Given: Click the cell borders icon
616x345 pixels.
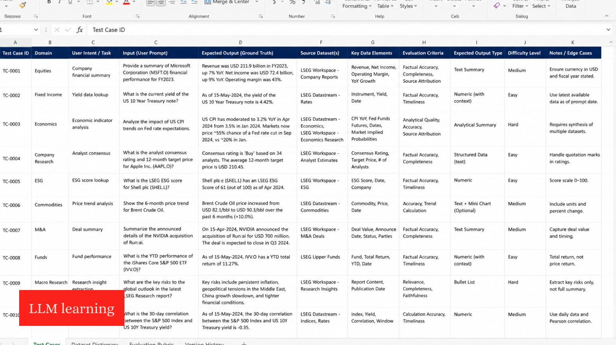Looking at the screenshot, I should point(90,2).
